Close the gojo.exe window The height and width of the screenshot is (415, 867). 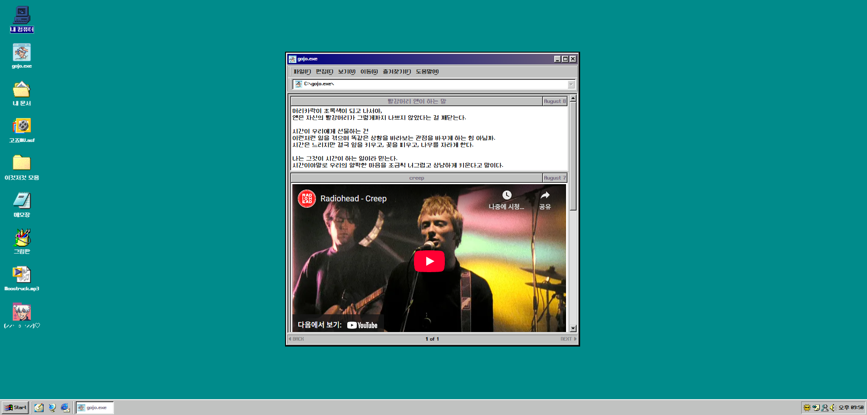tap(573, 59)
